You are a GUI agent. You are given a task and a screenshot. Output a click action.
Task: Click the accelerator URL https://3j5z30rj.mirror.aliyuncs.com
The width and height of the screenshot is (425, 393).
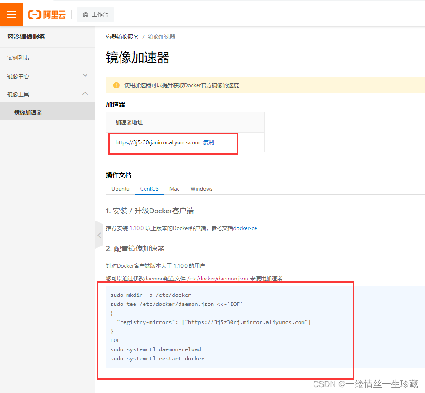158,142
